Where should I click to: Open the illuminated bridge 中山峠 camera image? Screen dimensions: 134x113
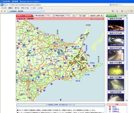point(116,26)
